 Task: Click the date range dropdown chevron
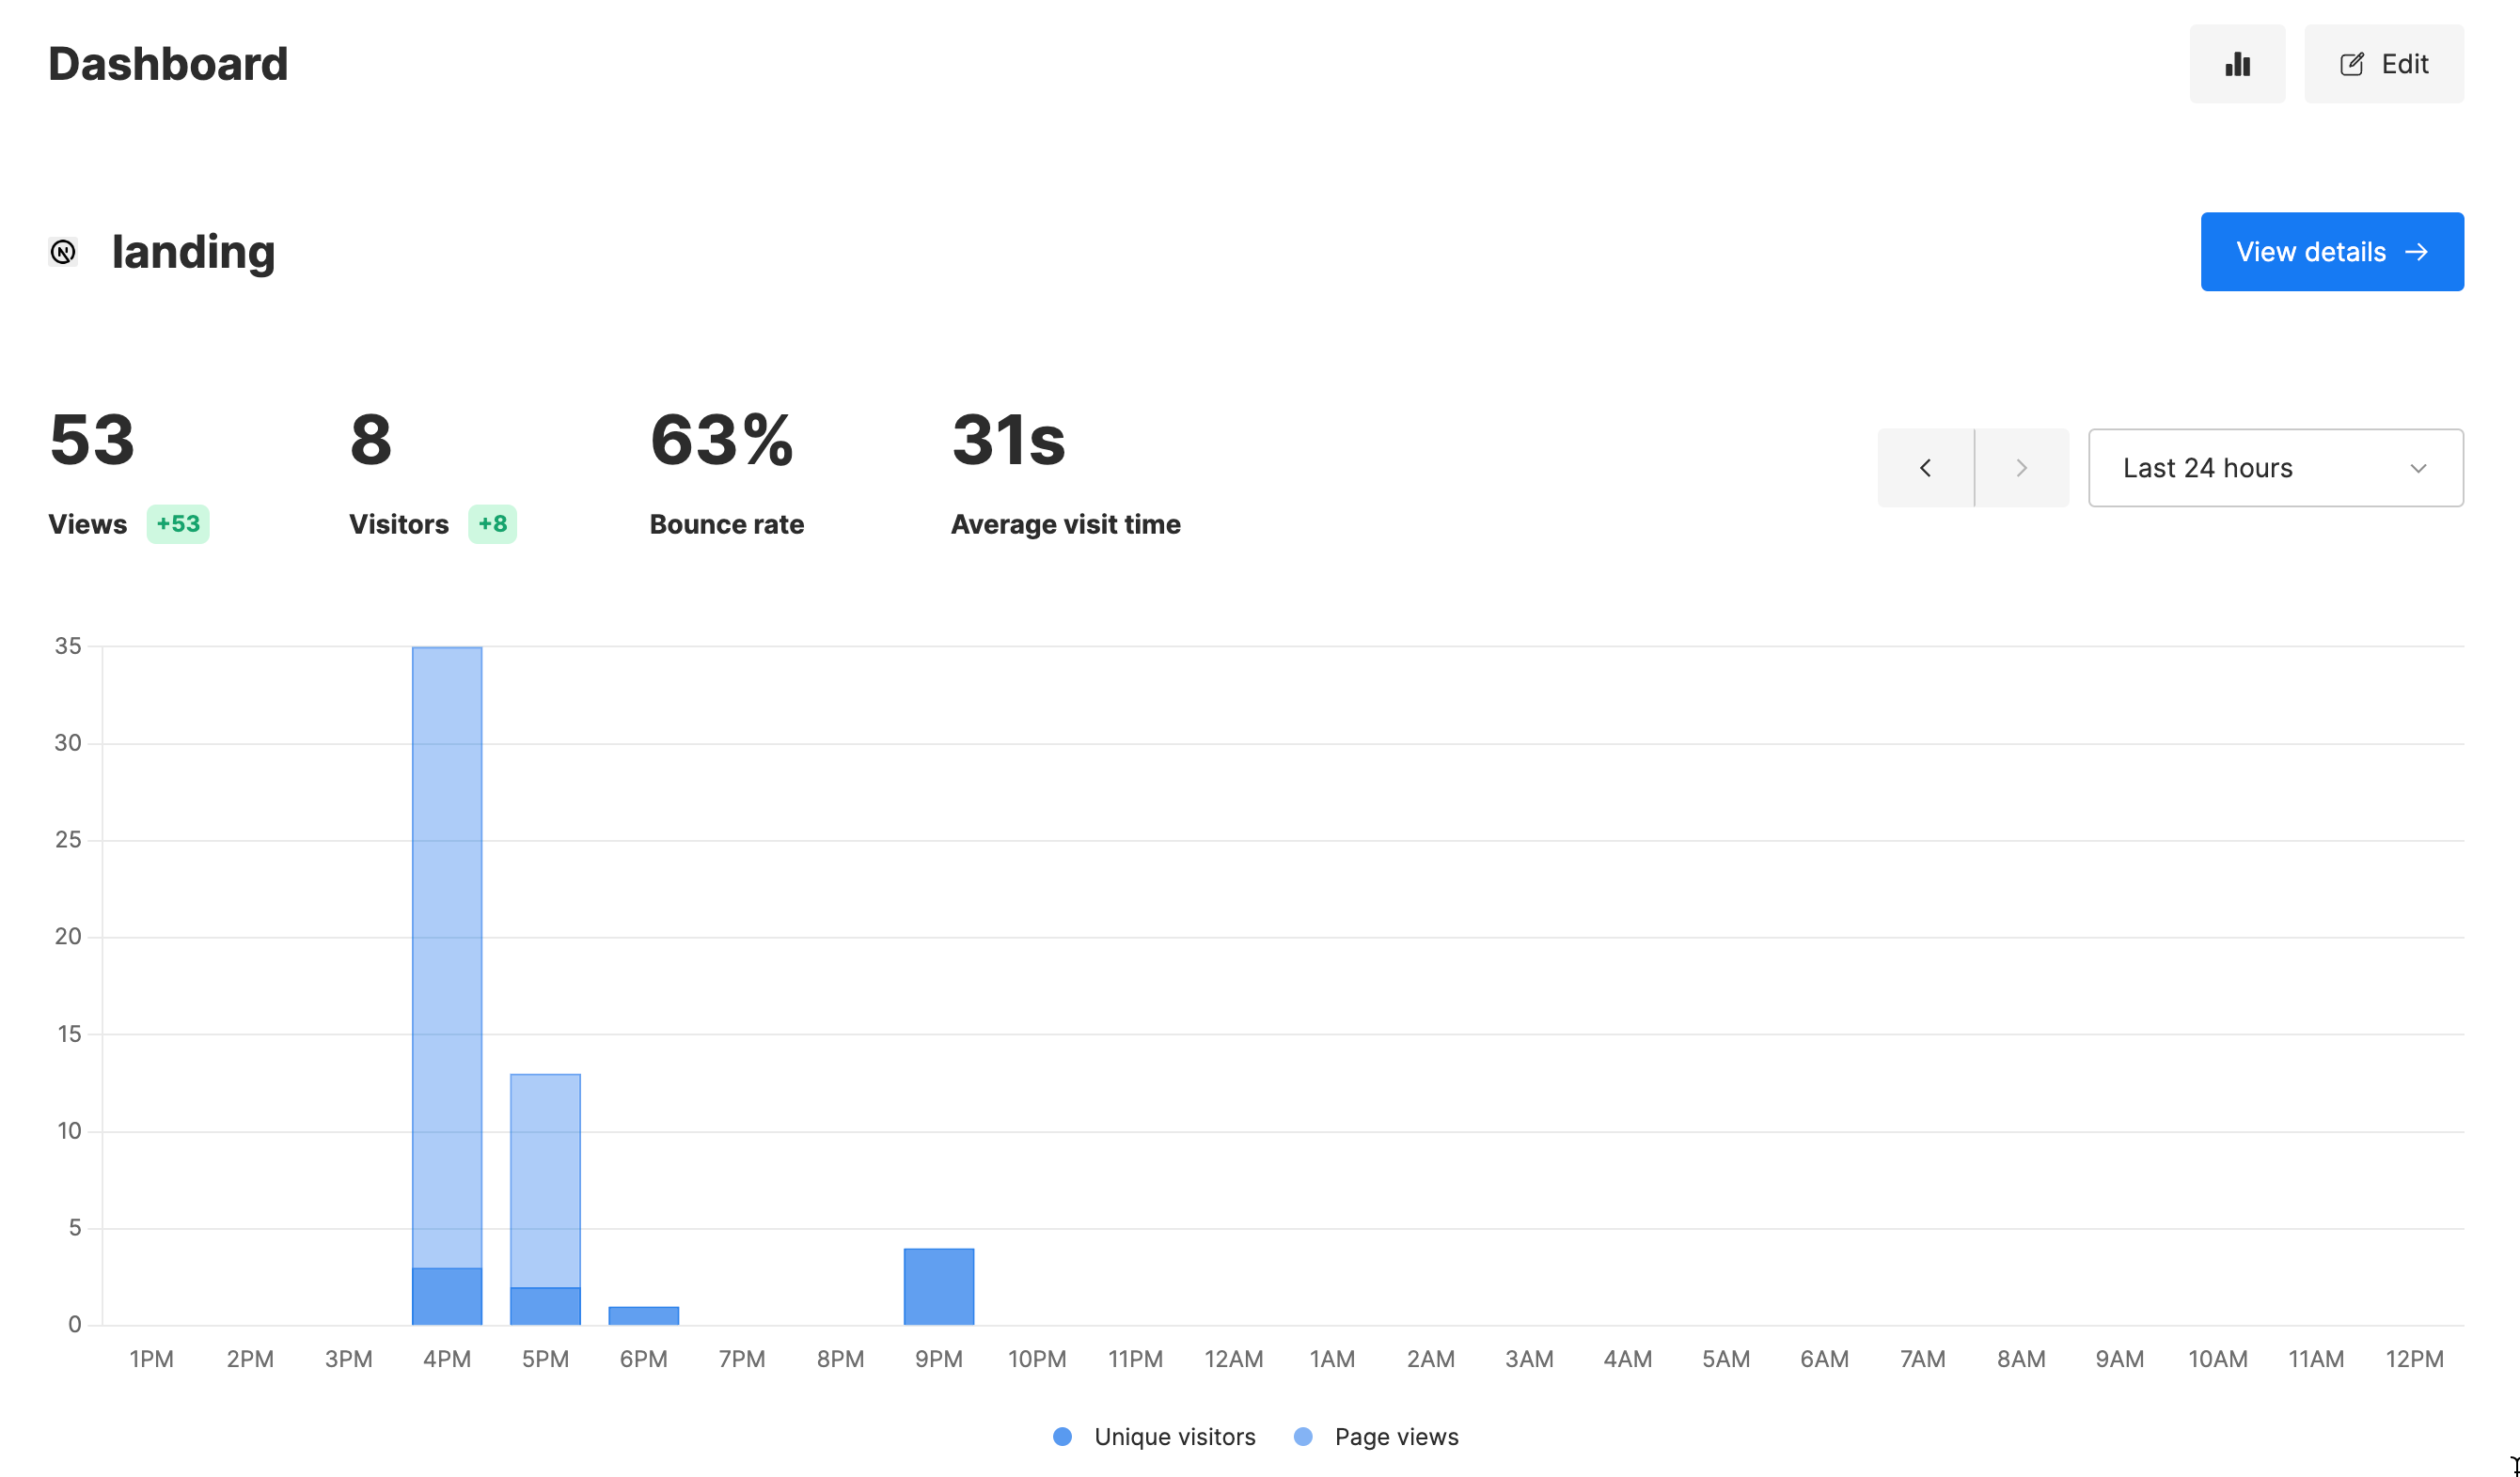coord(2418,468)
